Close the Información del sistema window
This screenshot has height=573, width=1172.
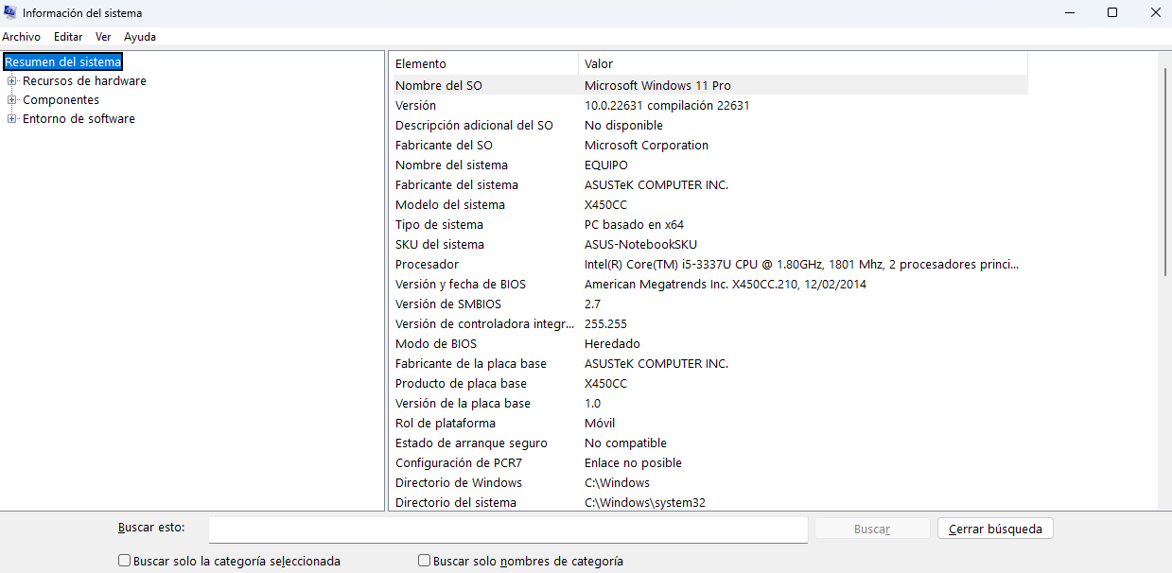[1155, 12]
